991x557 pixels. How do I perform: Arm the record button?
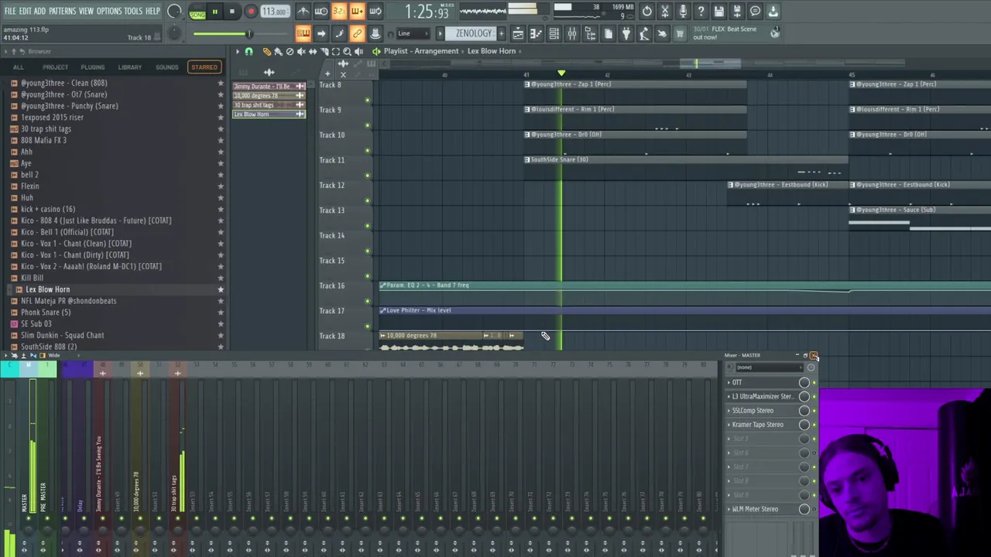pos(251,11)
